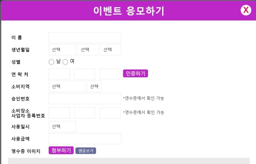Open the second 소비지역 sub-region dropdown
This screenshot has height=164, width=256.
(x=94, y=86)
